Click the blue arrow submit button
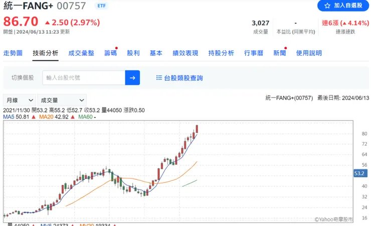The width and height of the screenshot is (371, 226). click(x=132, y=78)
